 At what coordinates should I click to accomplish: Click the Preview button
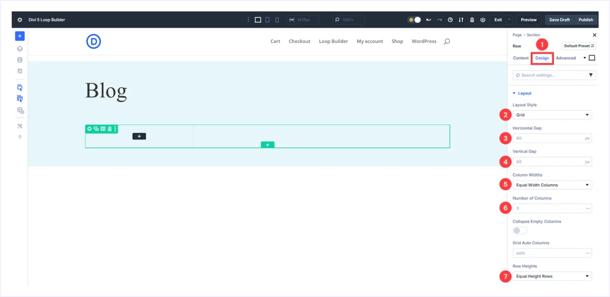pyautogui.click(x=529, y=20)
